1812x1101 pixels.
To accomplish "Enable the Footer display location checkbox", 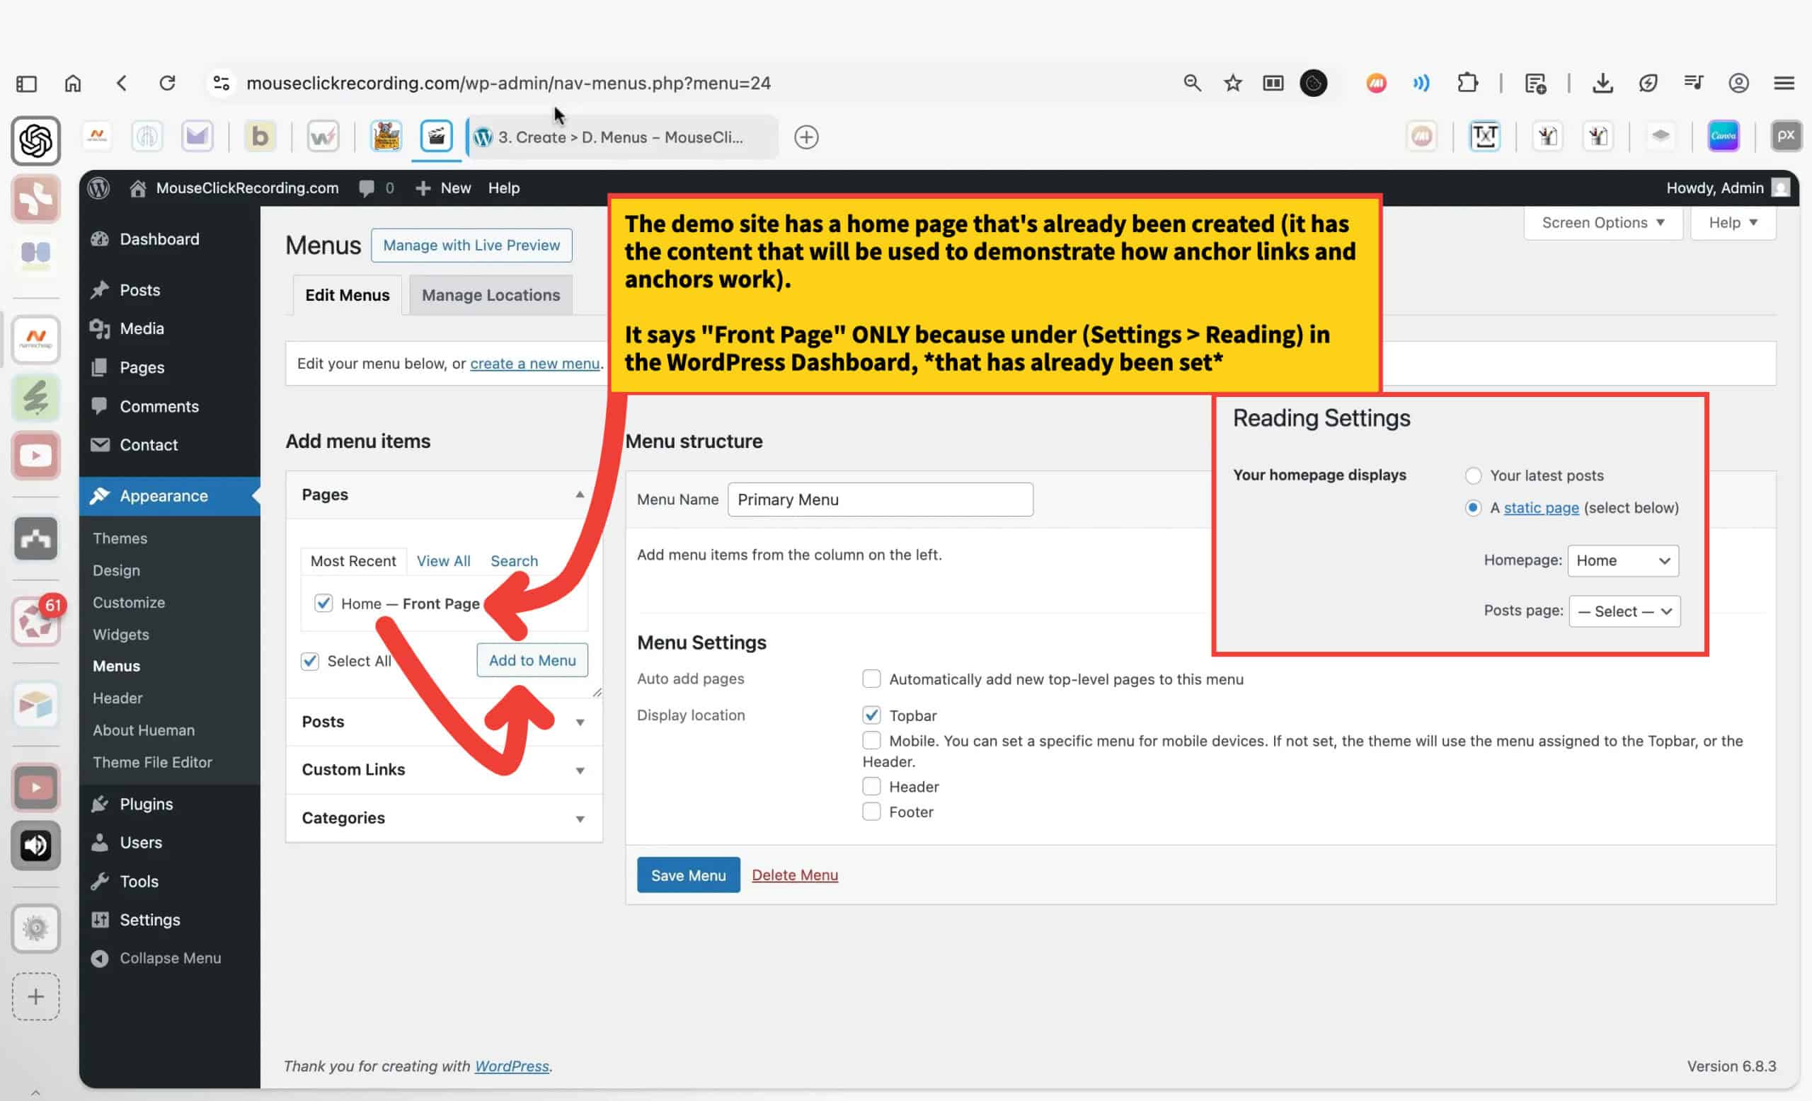I will pyautogui.click(x=871, y=812).
